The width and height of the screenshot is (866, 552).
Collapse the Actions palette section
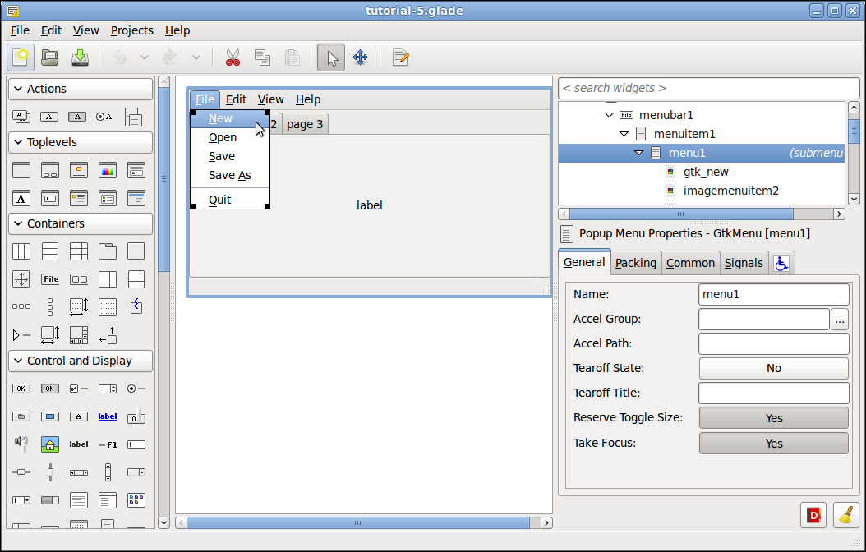[x=18, y=89]
